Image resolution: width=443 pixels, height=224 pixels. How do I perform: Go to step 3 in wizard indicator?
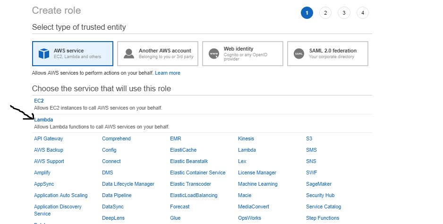pyautogui.click(x=344, y=13)
